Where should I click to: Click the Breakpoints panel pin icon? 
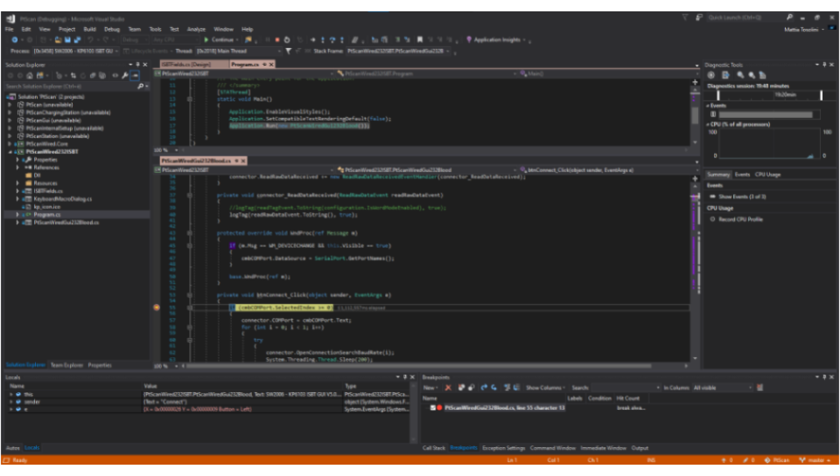point(823,376)
